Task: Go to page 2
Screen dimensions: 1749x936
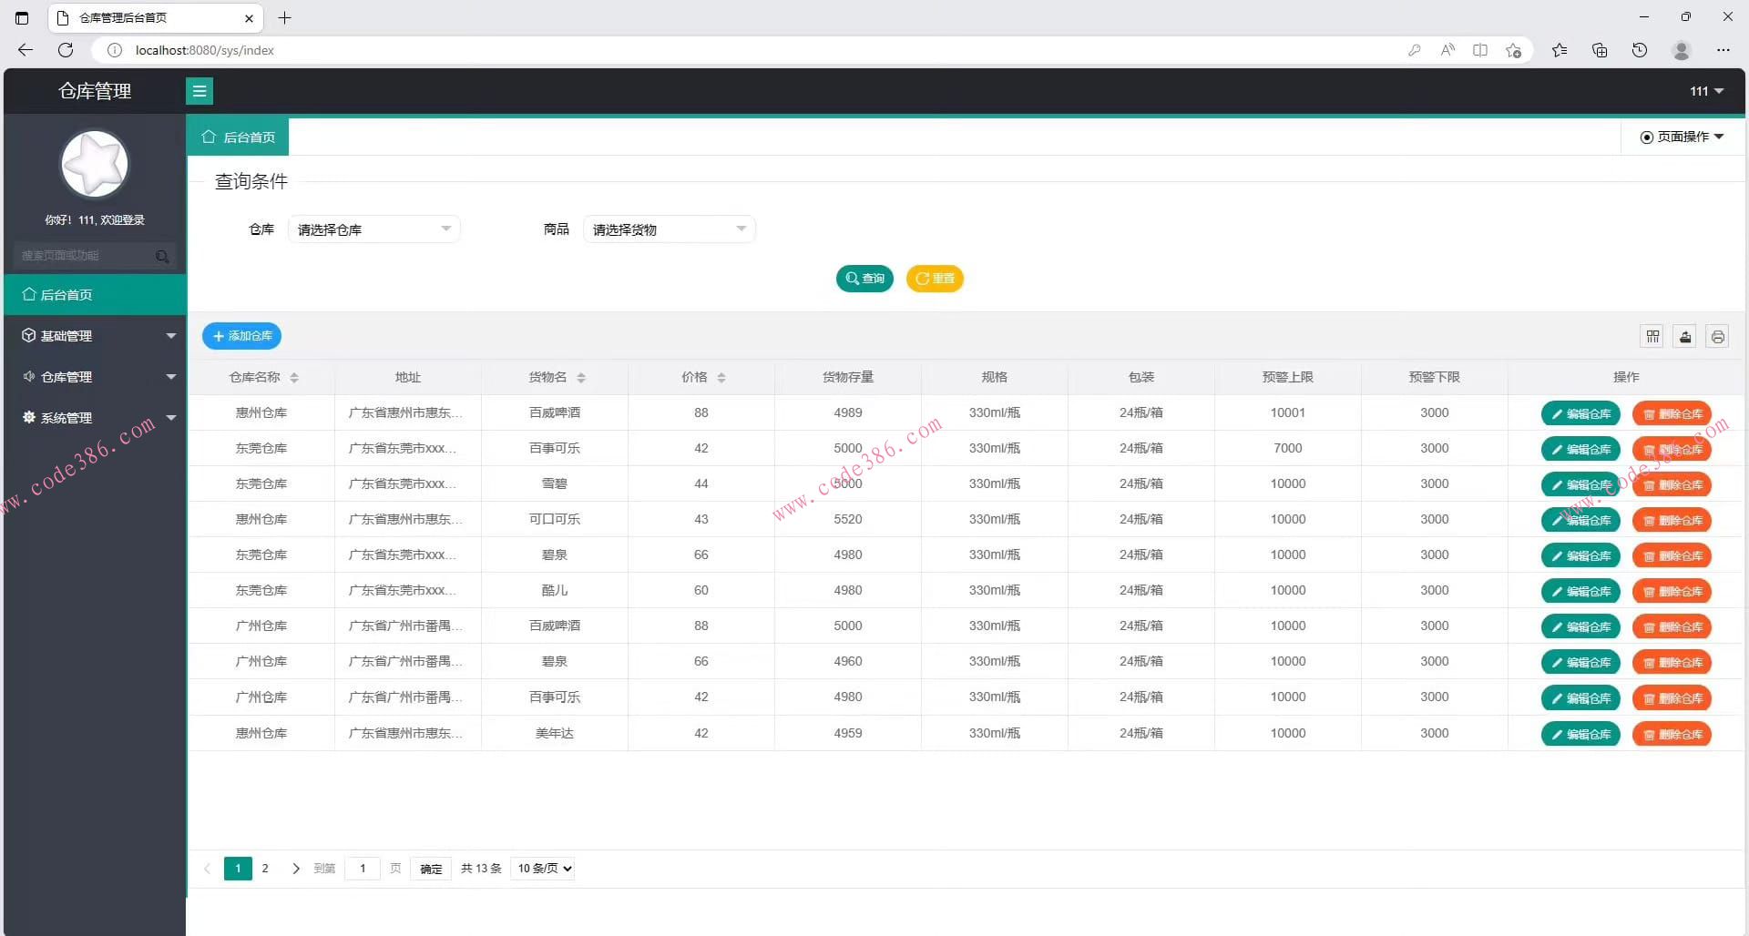Action: [x=265, y=869]
